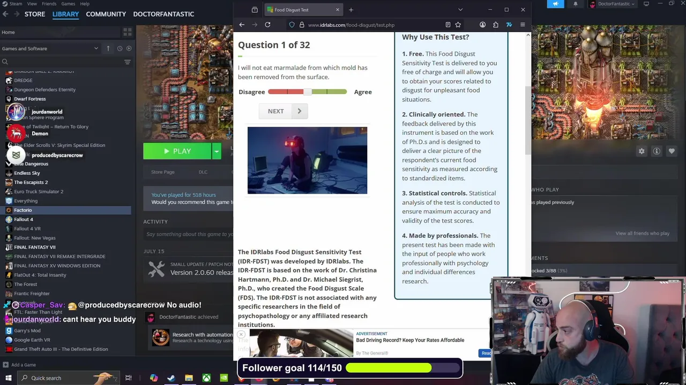Open the dropdown arrow beside PLAY
This screenshot has height=385, width=686.
[x=217, y=151]
